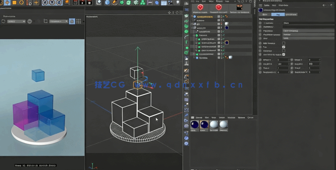The image size is (336, 170).
Task: Click the white Light object icon in toolbar
Action: click(x=177, y=2)
